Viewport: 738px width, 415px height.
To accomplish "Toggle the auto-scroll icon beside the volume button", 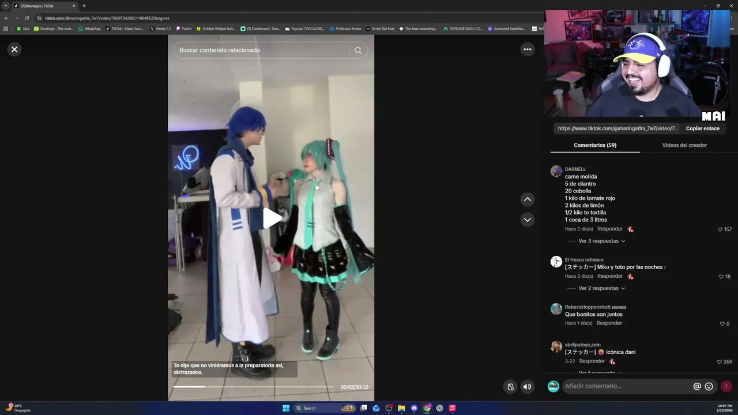I will pos(510,387).
